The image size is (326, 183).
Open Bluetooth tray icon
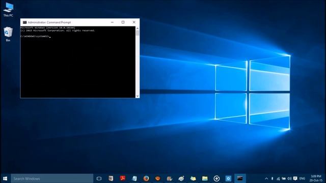[x=272, y=178]
